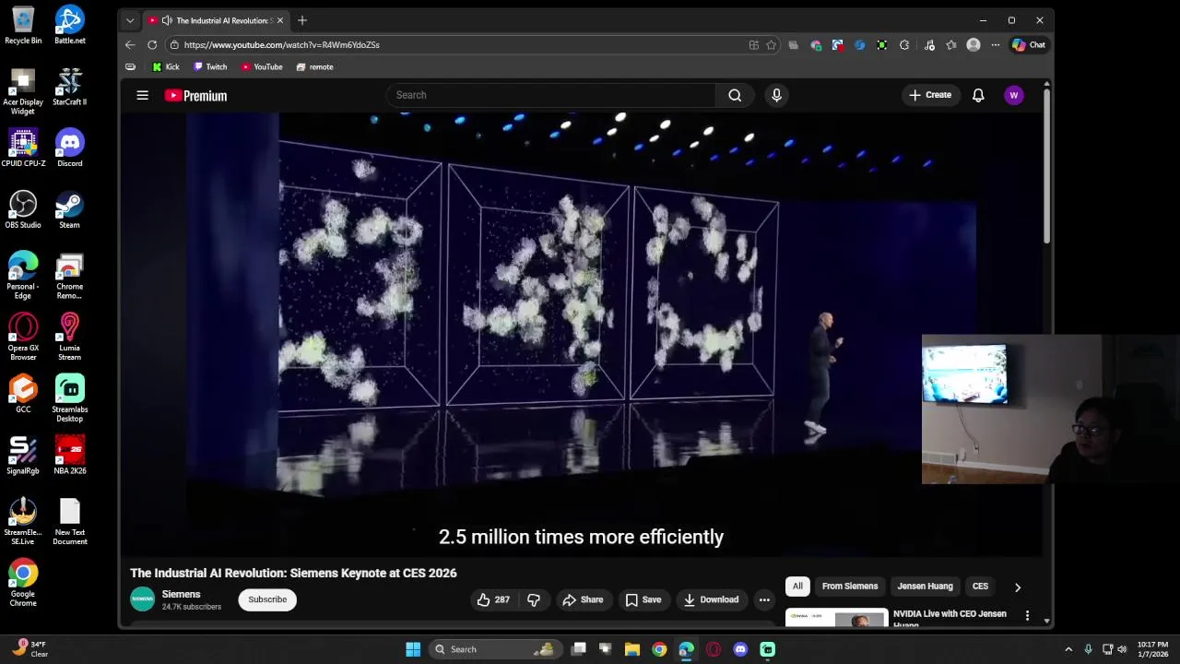
Task: Open SignalRgb desktop shortcut
Action: click(23, 455)
